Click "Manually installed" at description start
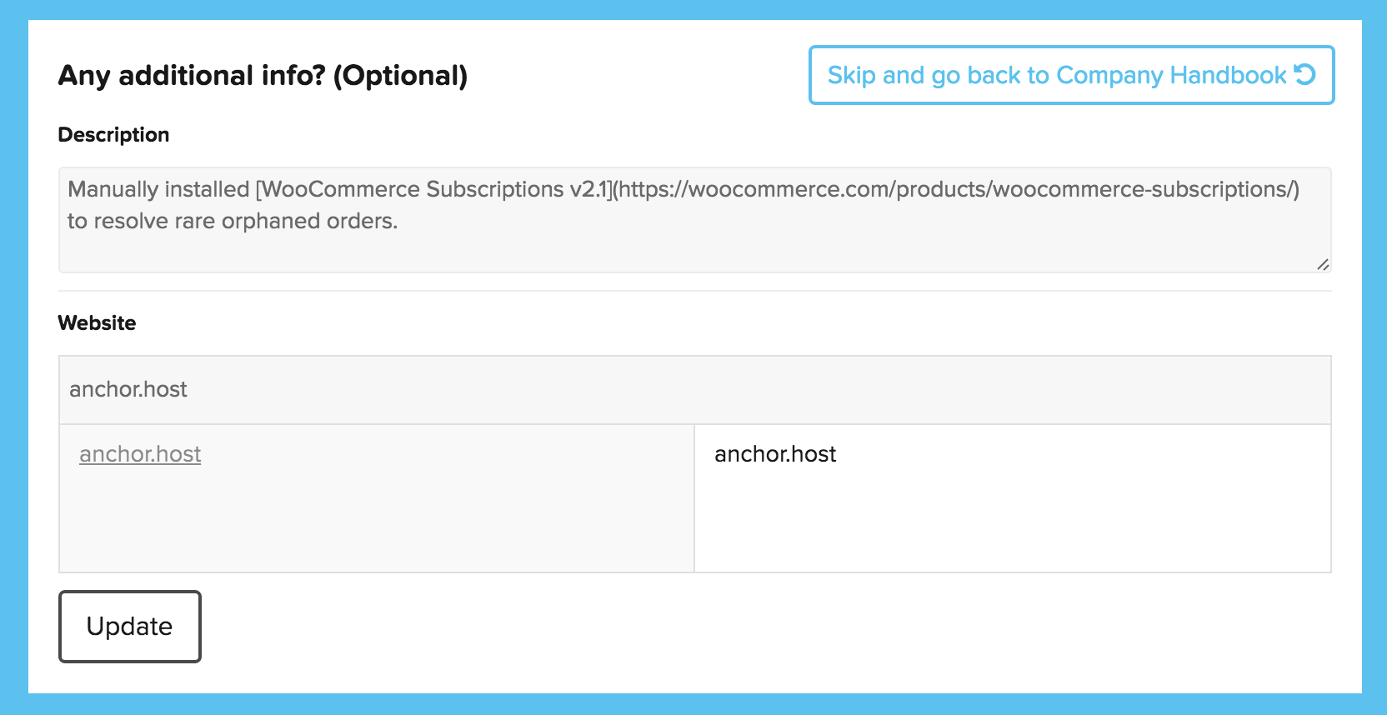This screenshot has height=715, width=1387. click(158, 190)
